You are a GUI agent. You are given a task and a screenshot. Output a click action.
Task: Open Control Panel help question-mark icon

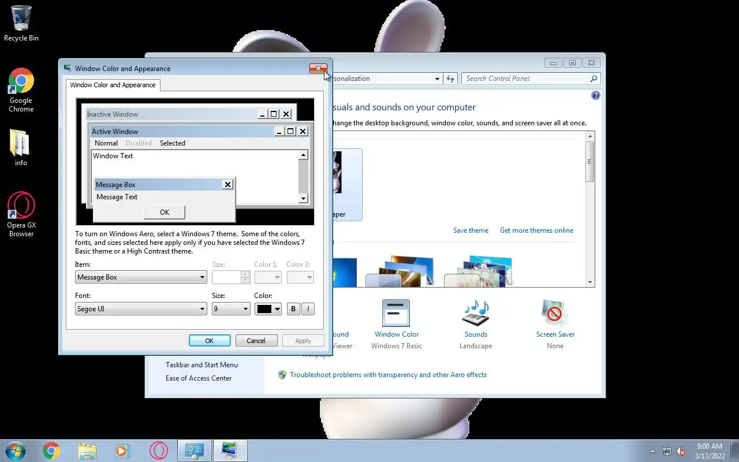coord(596,95)
